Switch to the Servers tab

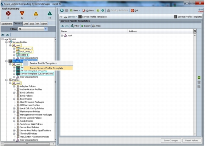(x=18, y=23)
